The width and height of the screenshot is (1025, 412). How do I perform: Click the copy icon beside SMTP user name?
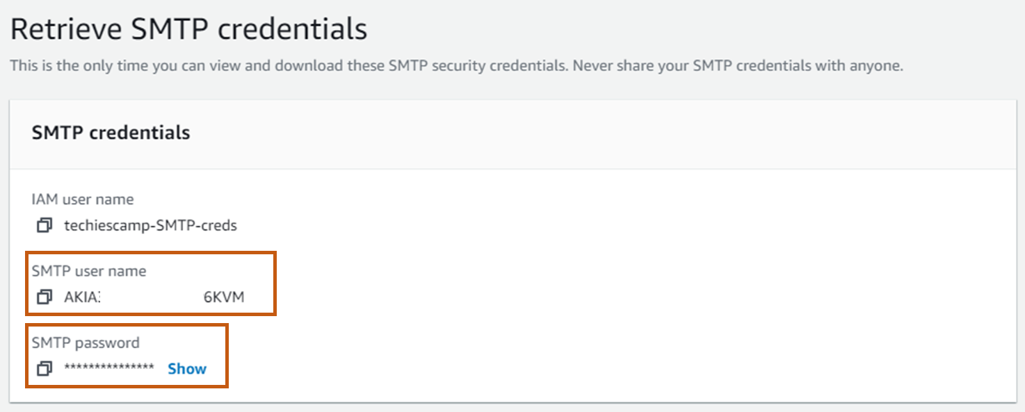(45, 297)
